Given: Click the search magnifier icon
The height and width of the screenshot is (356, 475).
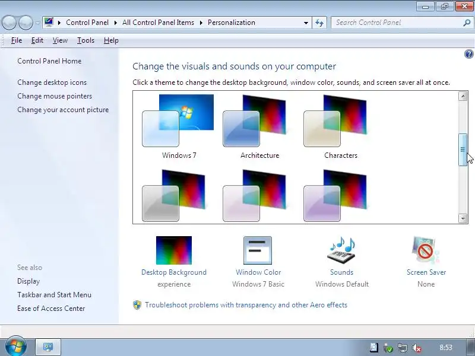Looking at the screenshot, I should [x=467, y=23].
